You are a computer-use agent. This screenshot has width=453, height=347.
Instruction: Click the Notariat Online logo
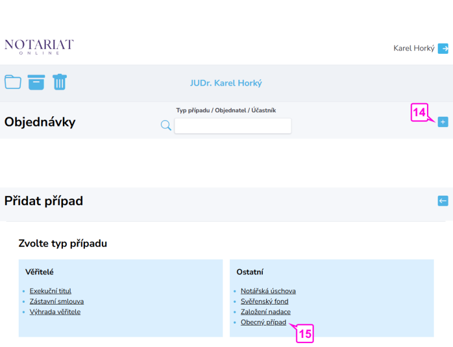click(39, 46)
